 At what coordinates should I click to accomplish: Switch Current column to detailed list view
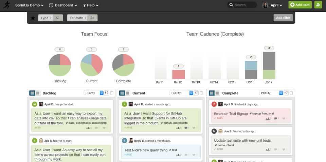[122, 93]
